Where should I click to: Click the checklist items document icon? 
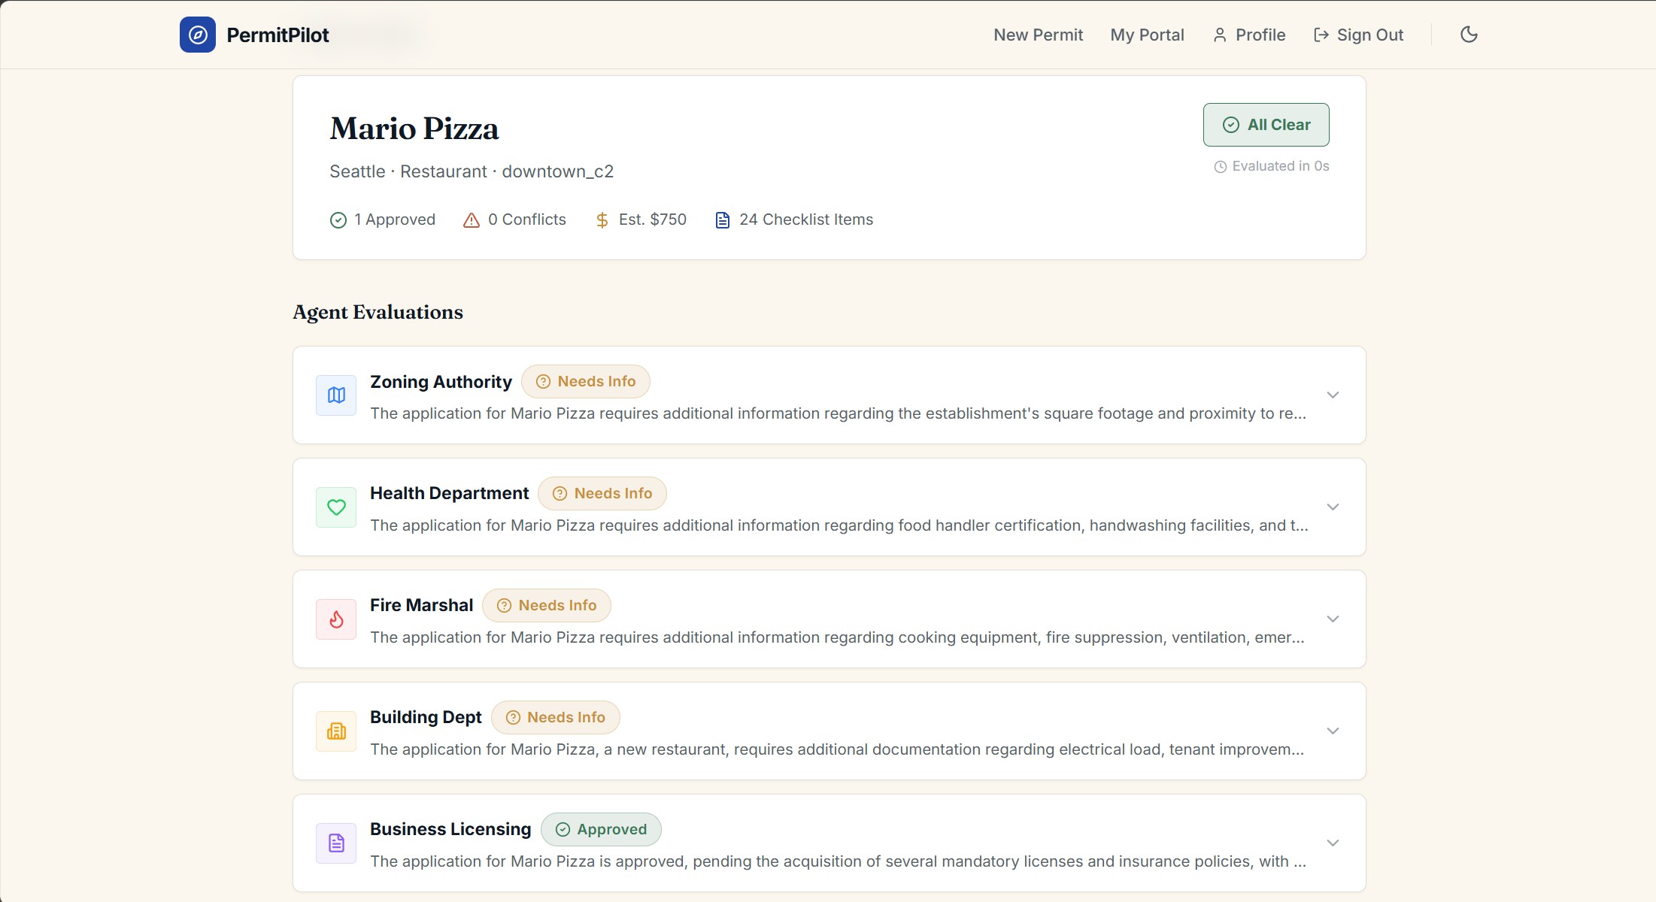722,220
